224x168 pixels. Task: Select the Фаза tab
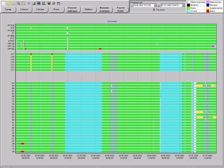56,9
